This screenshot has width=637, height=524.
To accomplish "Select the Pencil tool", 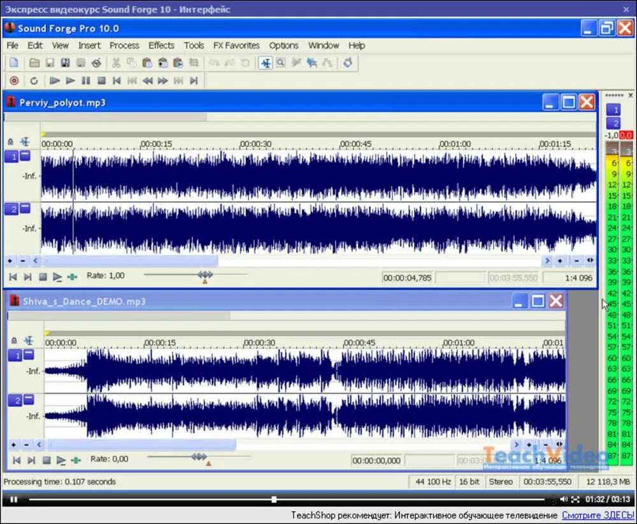I will pos(296,62).
